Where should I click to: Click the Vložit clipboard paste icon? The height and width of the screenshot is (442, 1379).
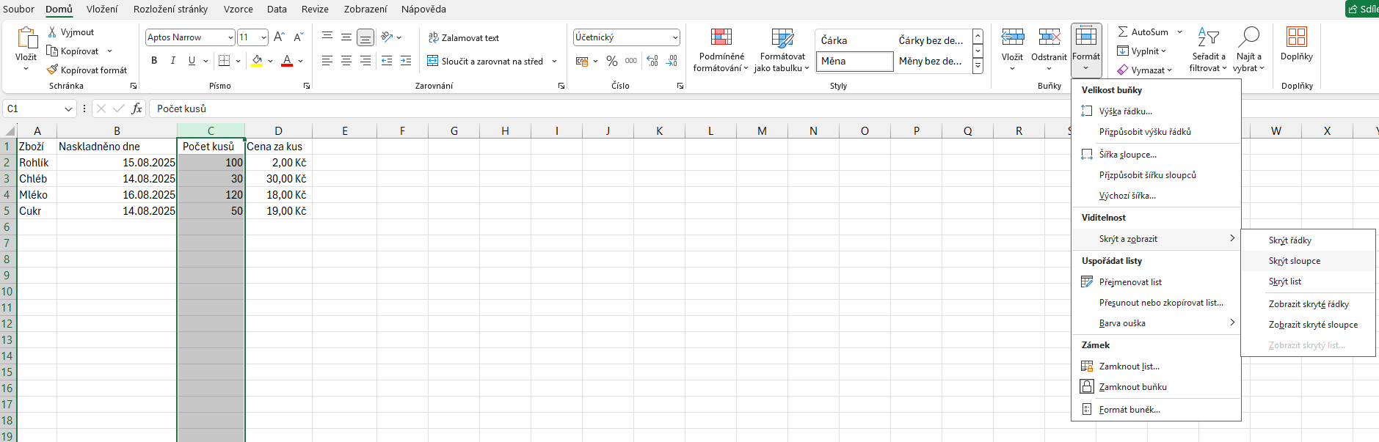tap(26, 38)
